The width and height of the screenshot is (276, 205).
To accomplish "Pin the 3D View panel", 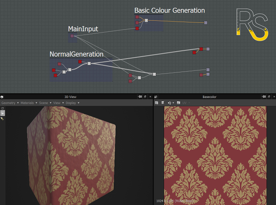I will pyautogui.click(x=140, y=97).
